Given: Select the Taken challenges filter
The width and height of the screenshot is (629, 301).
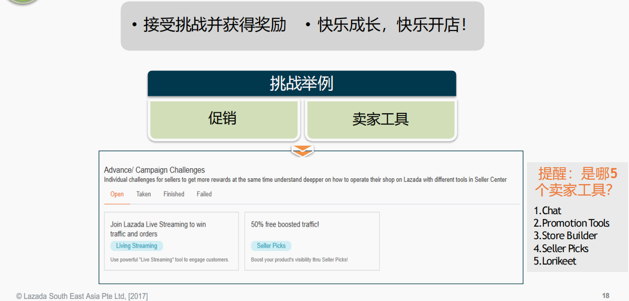Looking at the screenshot, I should (x=143, y=194).
